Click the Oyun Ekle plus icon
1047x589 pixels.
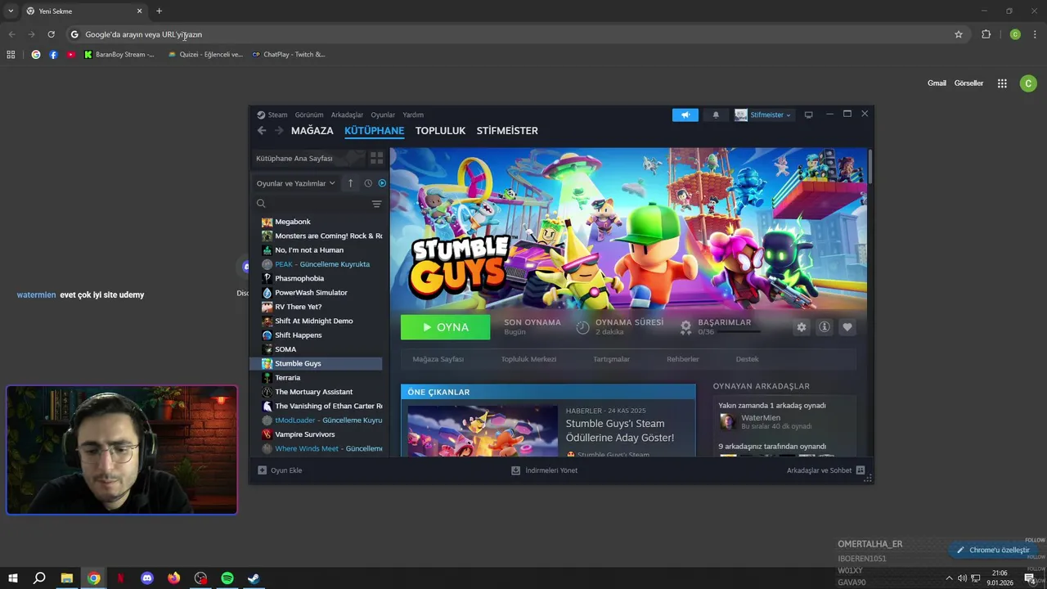(x=262, y=470)
